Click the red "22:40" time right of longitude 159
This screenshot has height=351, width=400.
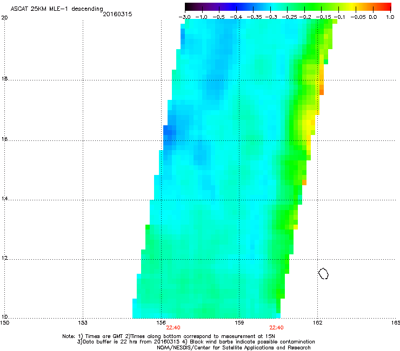coord(277,328)
